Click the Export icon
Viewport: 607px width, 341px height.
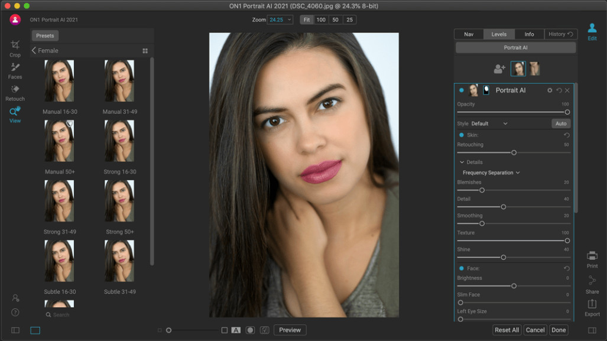[592, 308]
